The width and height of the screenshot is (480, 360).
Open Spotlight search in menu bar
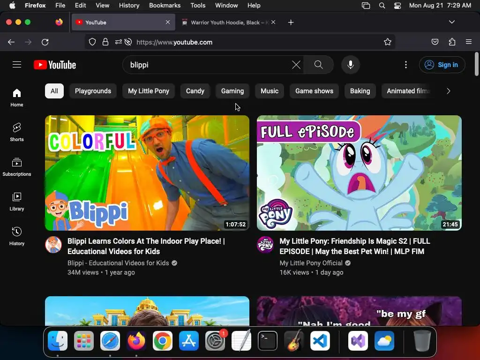382,6
